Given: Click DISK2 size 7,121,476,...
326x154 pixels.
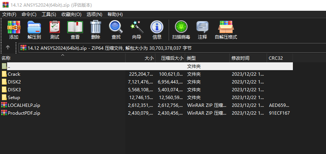Looking at the screenshot, I should point(141,82).
